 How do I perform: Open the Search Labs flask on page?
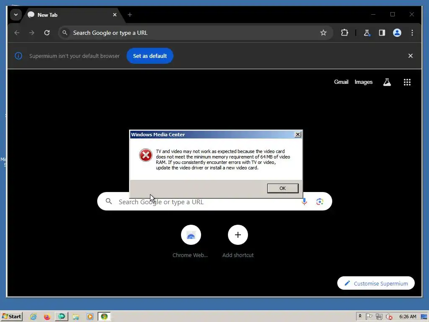(387, 82)
